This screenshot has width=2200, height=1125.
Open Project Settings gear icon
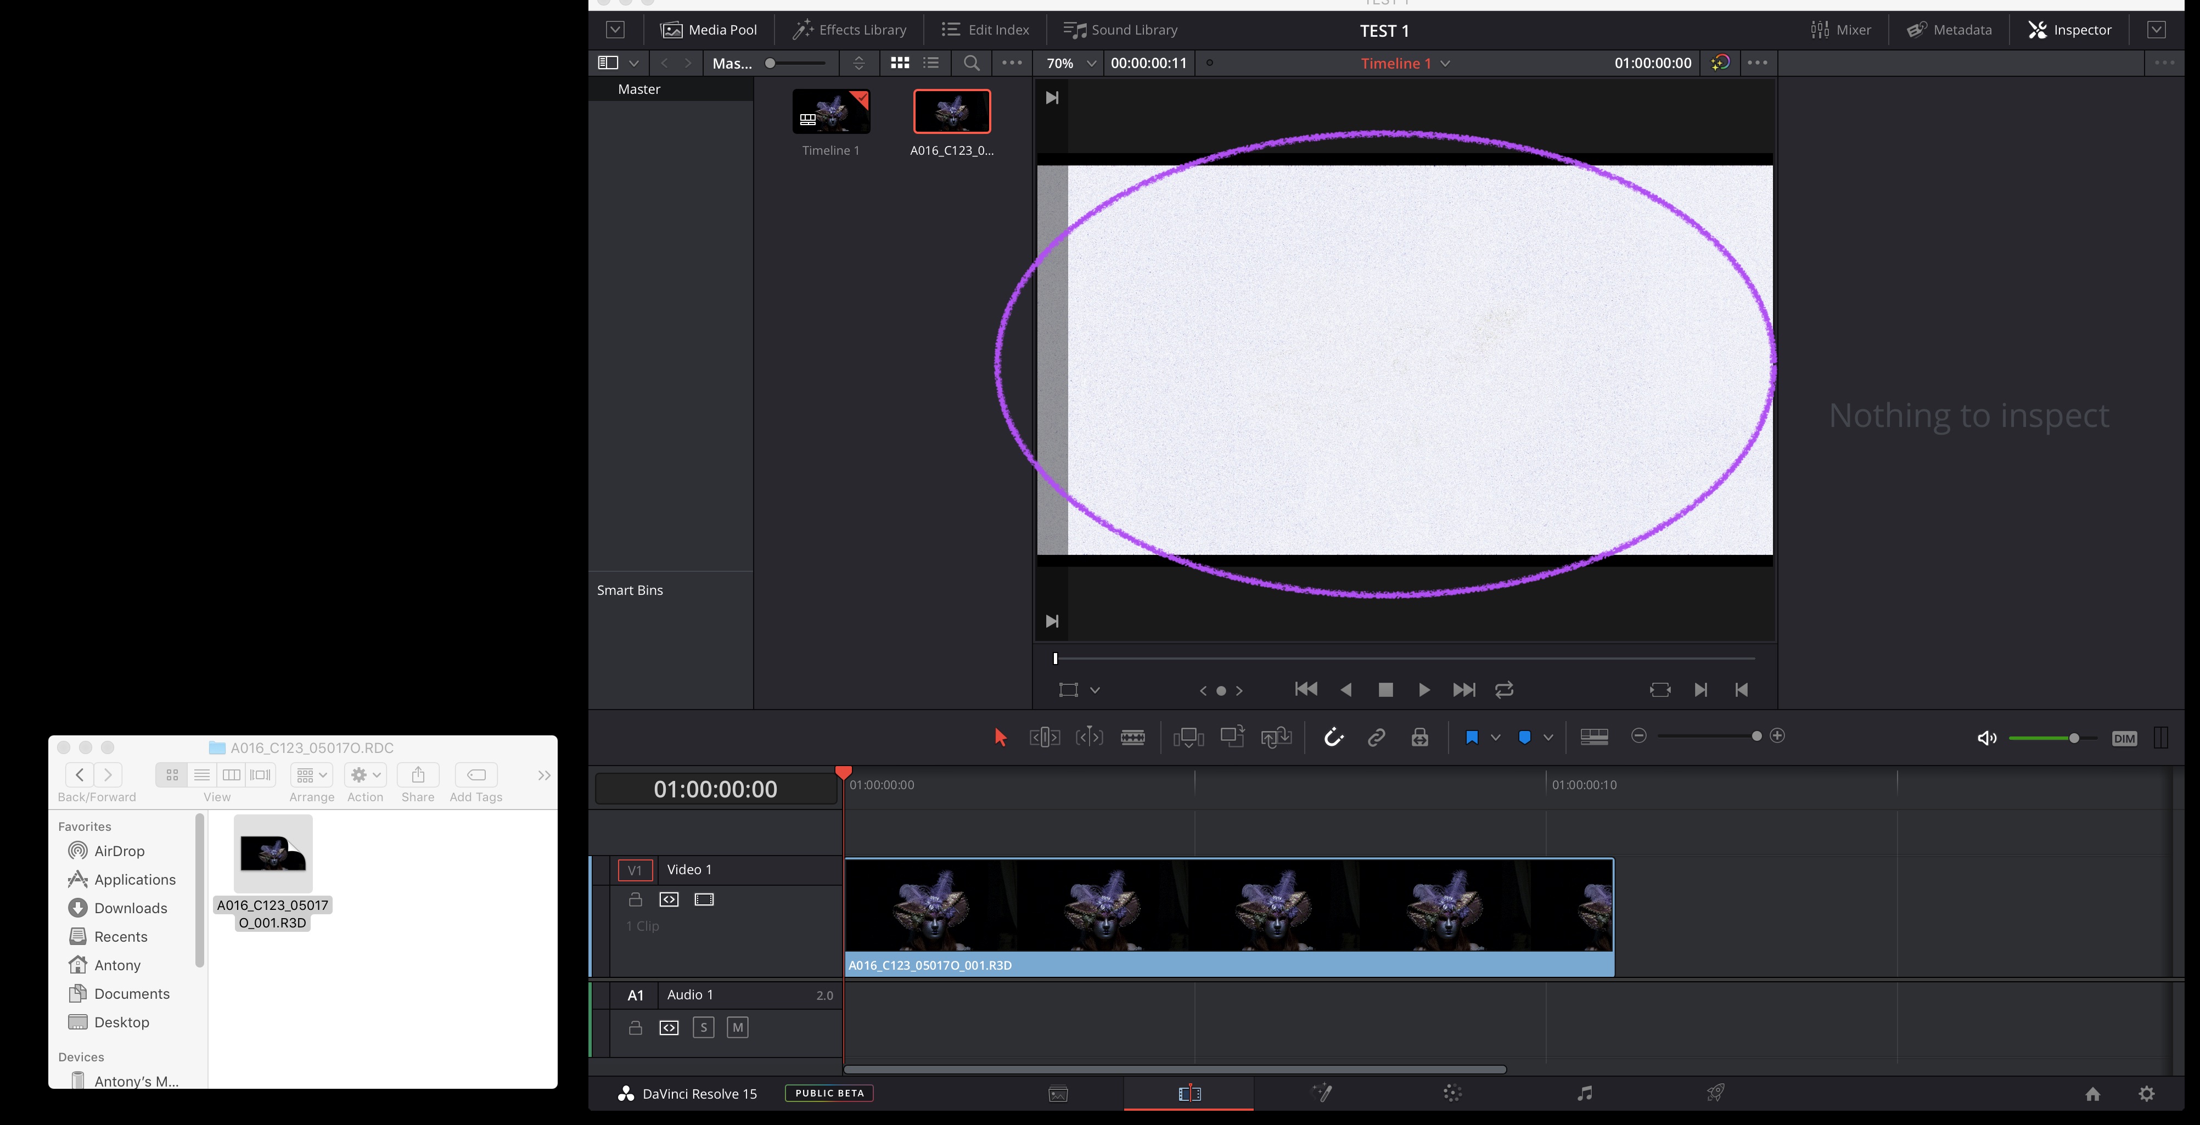(x=2146, y=1094)
